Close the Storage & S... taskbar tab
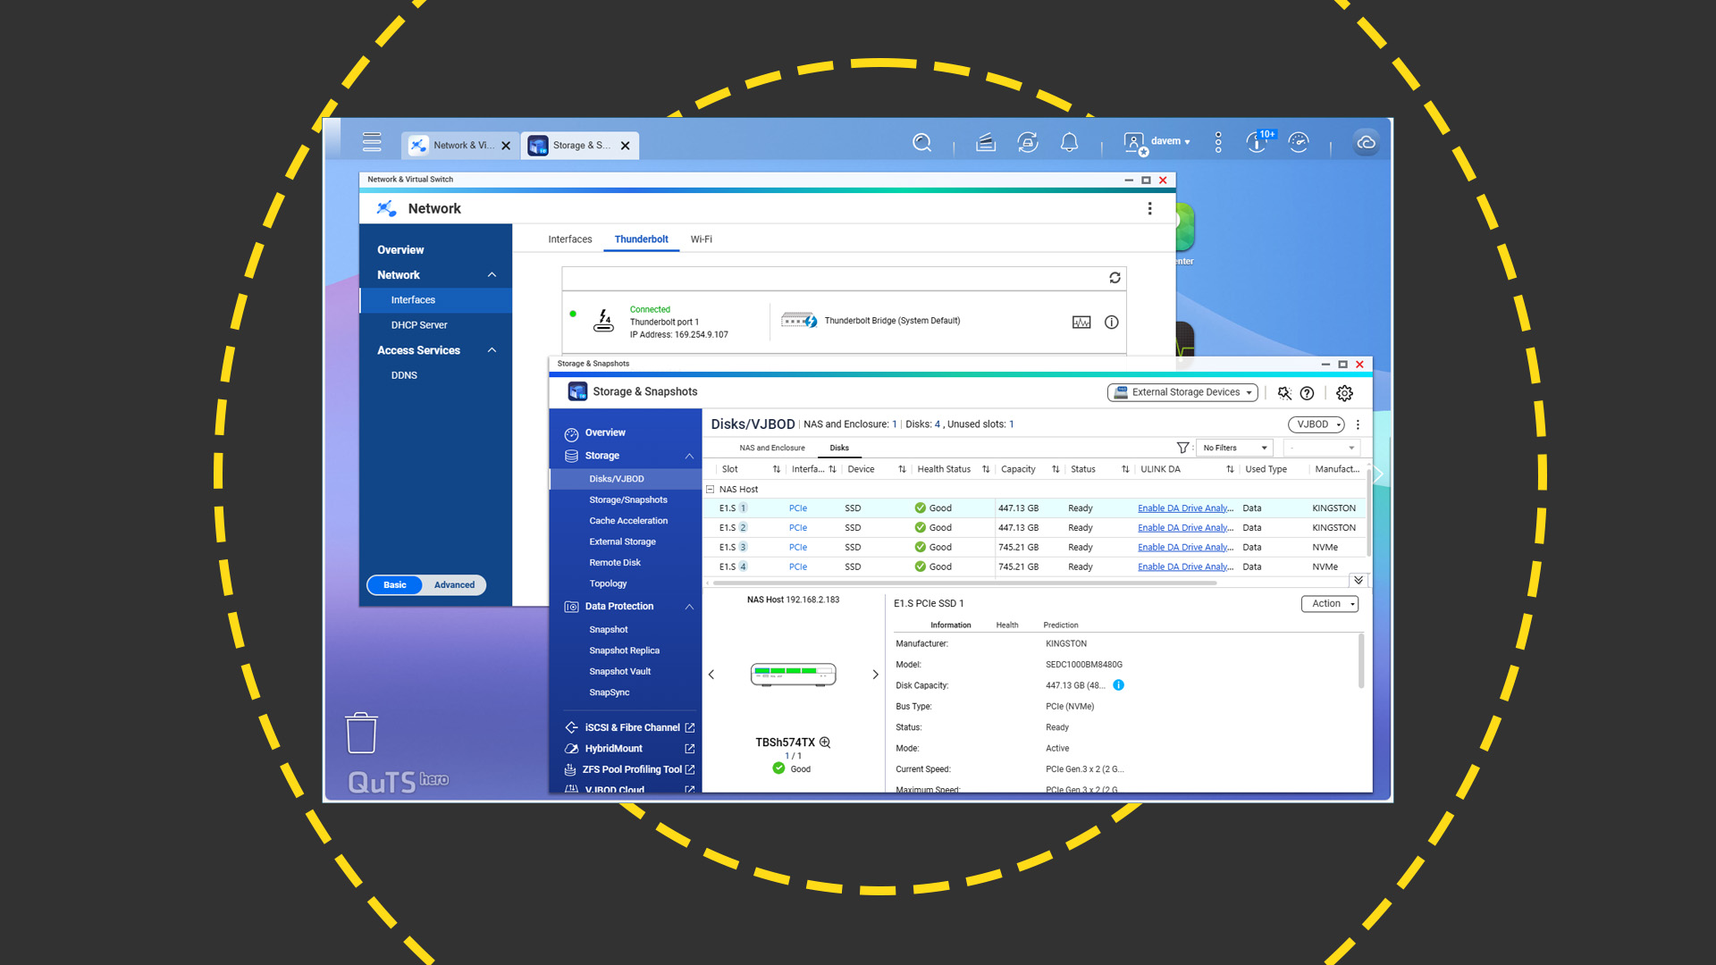 click(x=626, y=146)
